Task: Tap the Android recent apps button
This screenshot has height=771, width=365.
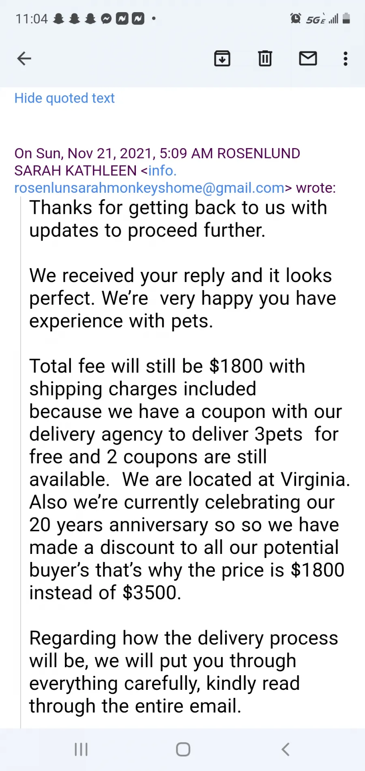Action: click(81, 749)
